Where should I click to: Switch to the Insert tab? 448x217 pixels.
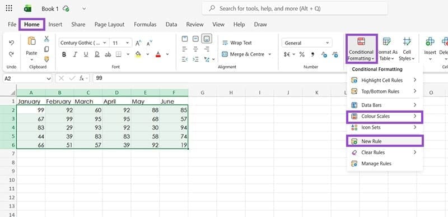coord(55,25)
